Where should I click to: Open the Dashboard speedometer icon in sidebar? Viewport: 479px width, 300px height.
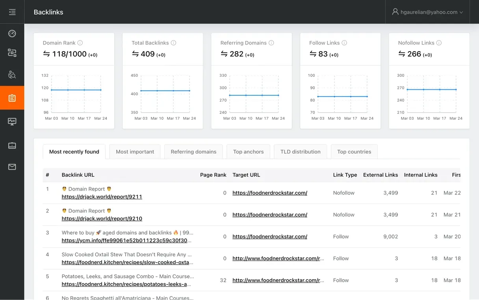12,33
